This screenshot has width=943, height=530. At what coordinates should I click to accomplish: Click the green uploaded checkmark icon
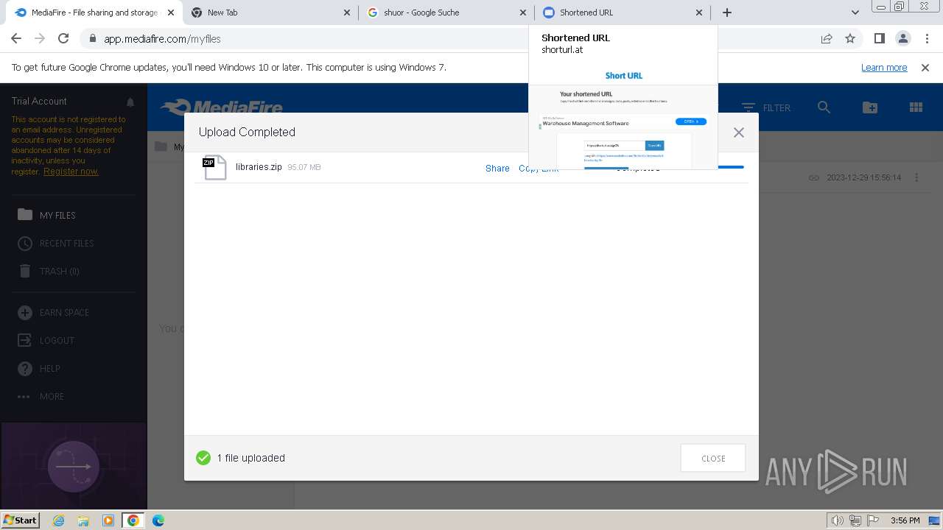point(203,458)
